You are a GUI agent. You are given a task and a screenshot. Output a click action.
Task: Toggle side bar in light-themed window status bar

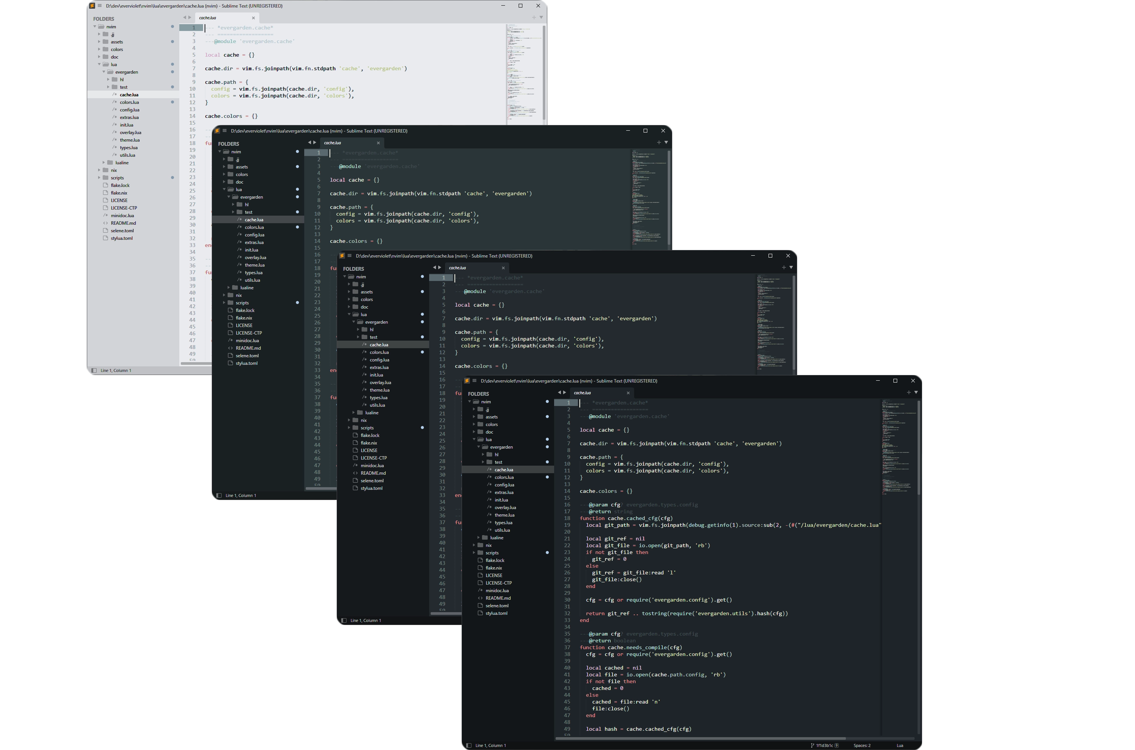tap(94, 370)
